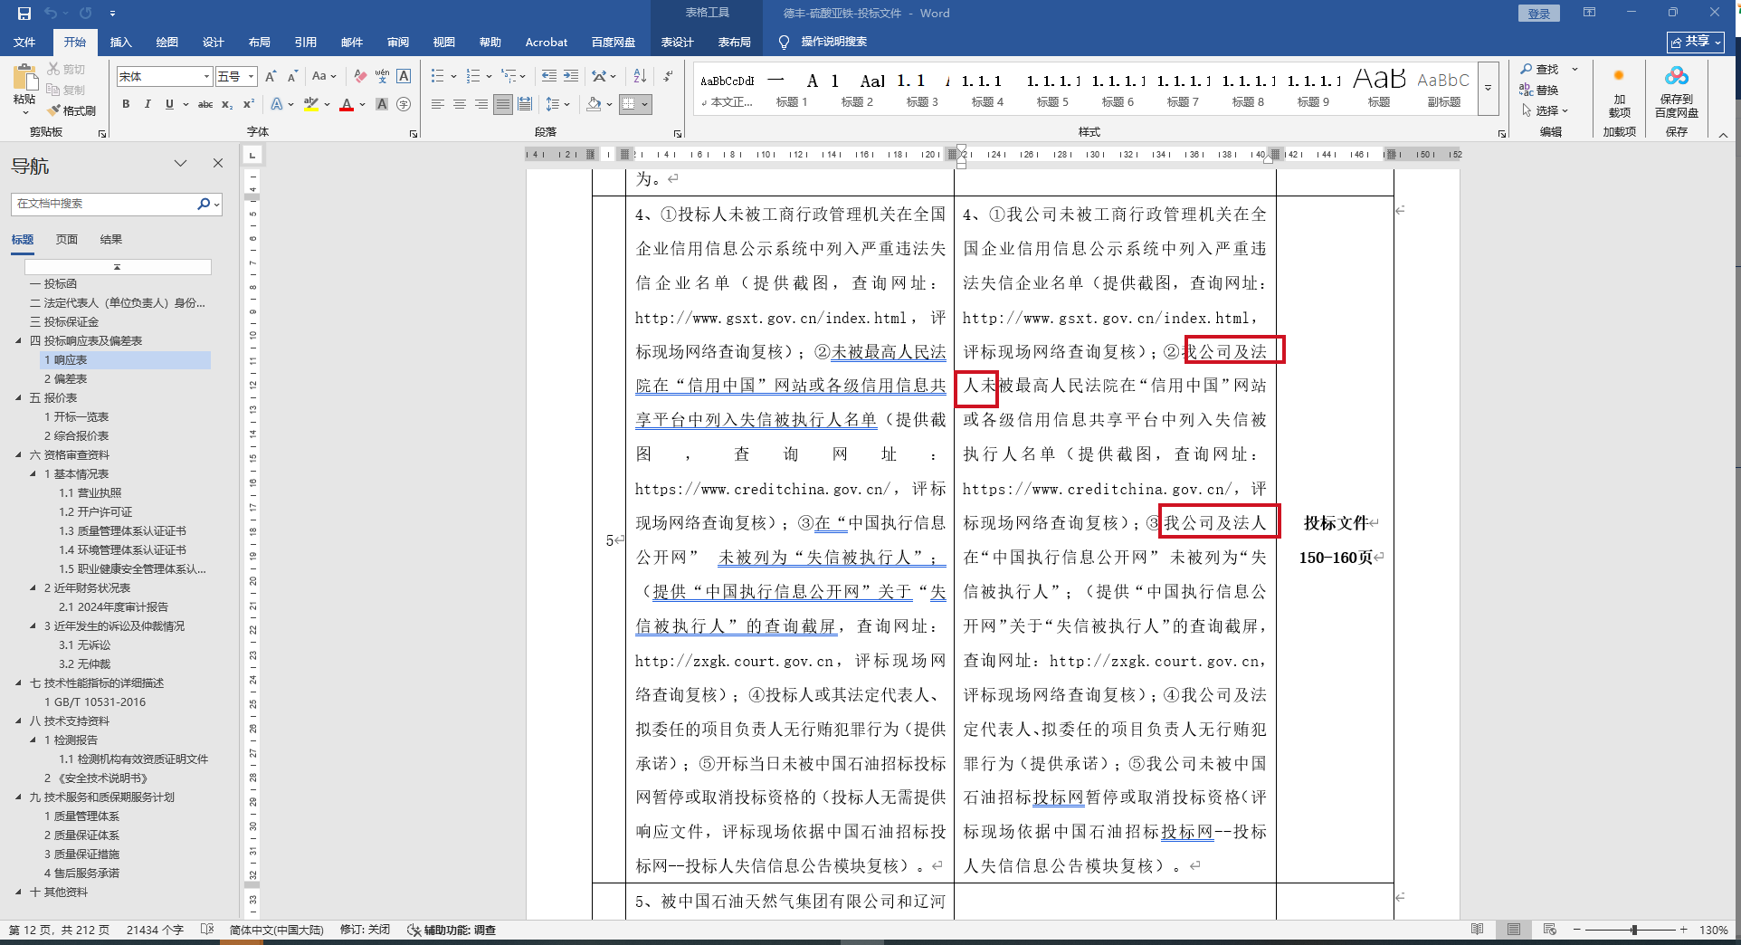Viewport: 1741px width, 945px height.
Task: Shrink the font size using the smaller A icon
Action: point(292,77)
